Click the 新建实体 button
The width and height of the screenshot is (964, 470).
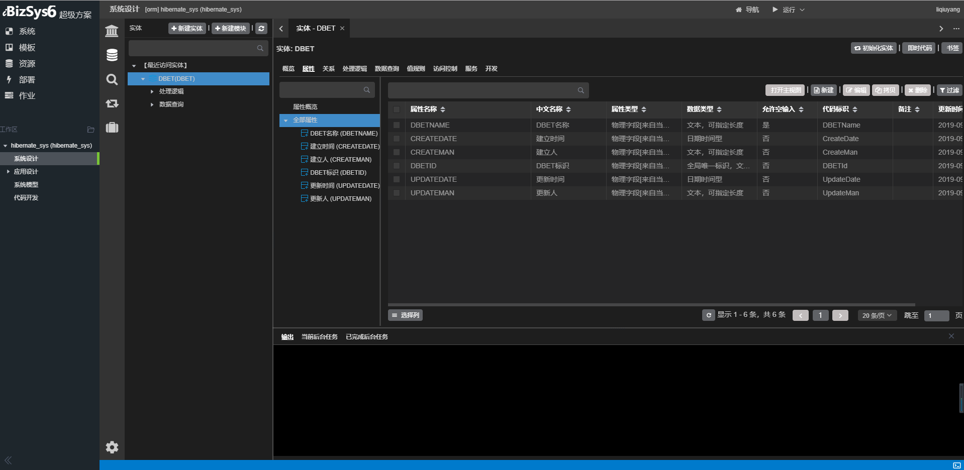pos(187,29)
